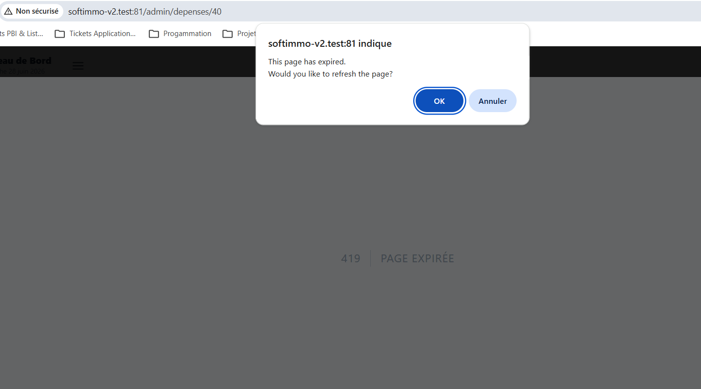Click the warning triangle security icon
Image resolution: width=701 pixels, height=389 pixels.
click(x=8, y=11)
